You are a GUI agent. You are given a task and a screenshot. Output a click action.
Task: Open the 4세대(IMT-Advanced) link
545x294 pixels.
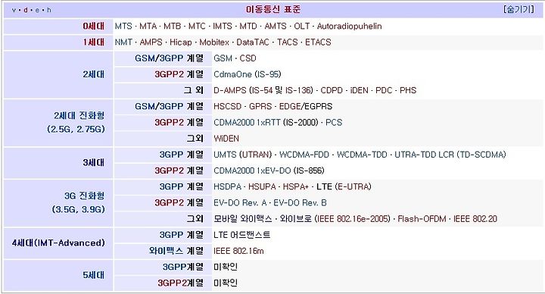58,243
